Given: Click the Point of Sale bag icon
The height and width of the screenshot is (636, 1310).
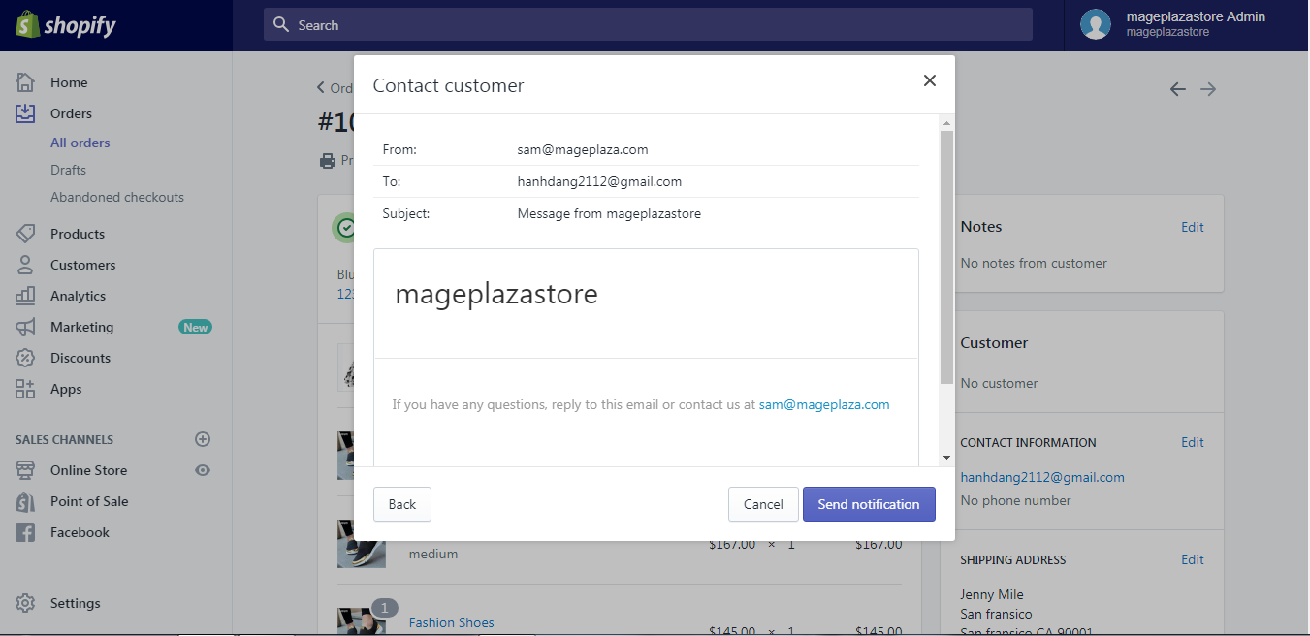Looking at the screenshot, I should coord(25,501).
